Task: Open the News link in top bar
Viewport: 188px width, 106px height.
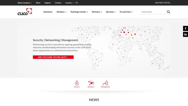Action: pyautogui.click(x=38, y=3)
